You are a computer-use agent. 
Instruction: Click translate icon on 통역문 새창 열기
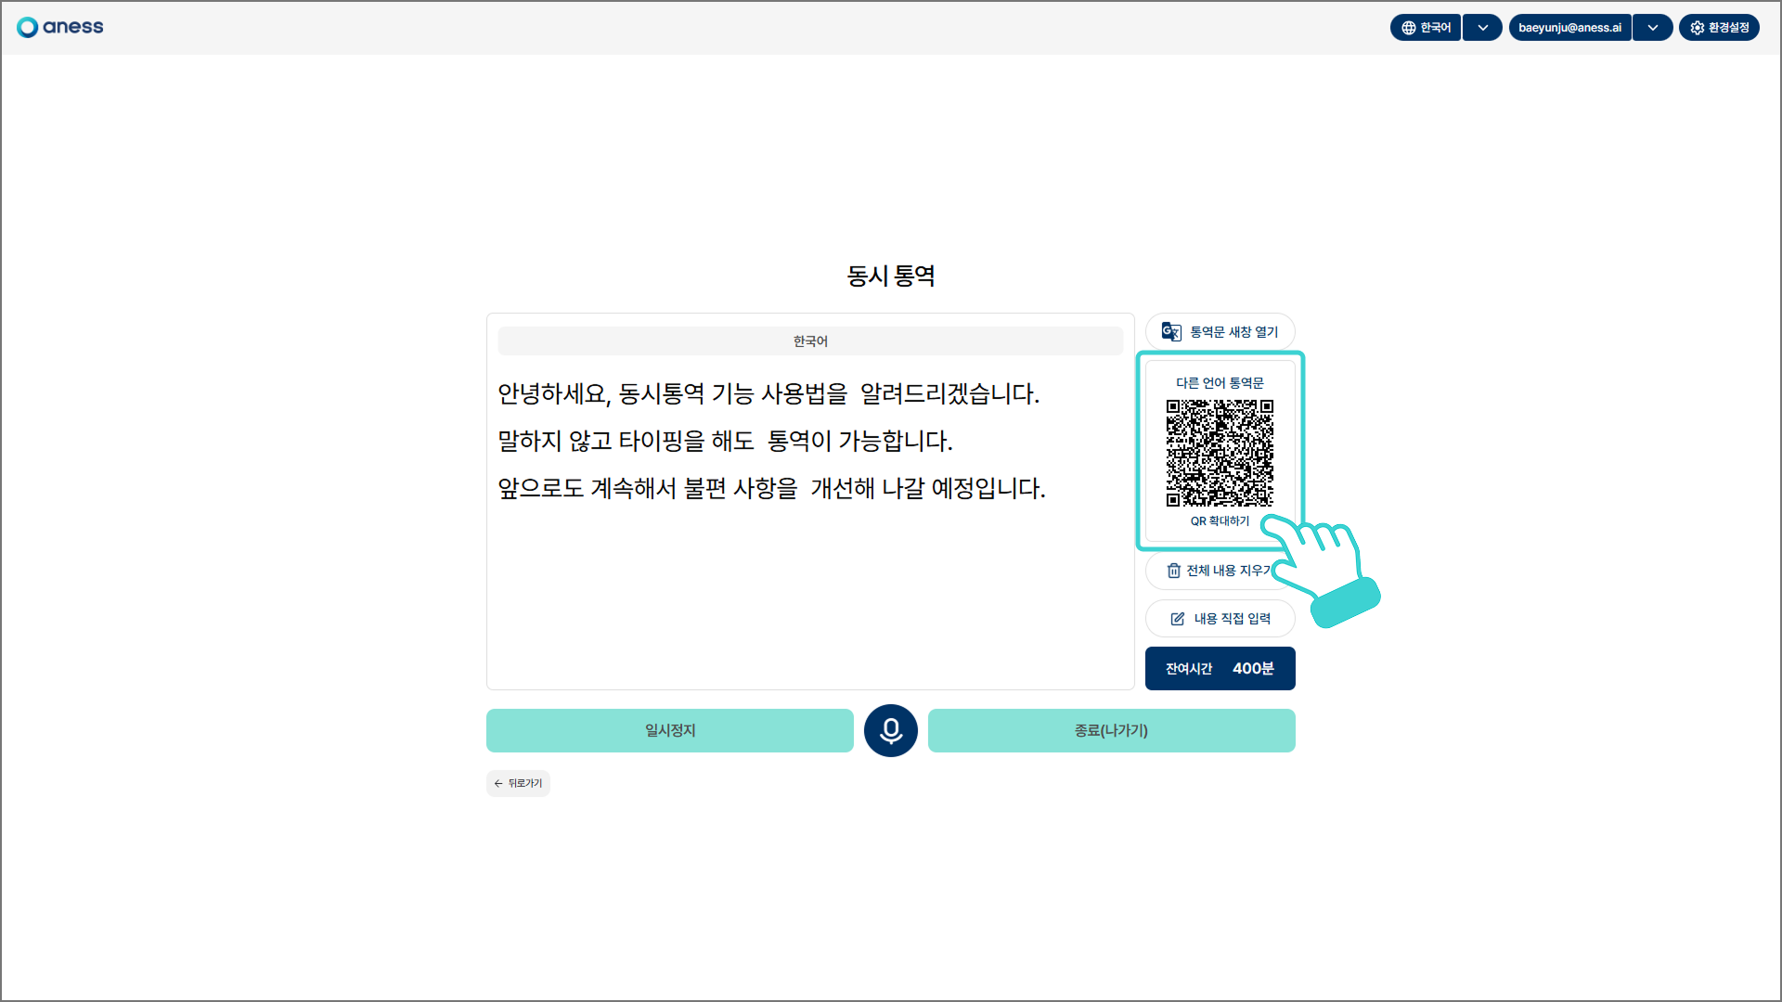(x=1171, y=331)
